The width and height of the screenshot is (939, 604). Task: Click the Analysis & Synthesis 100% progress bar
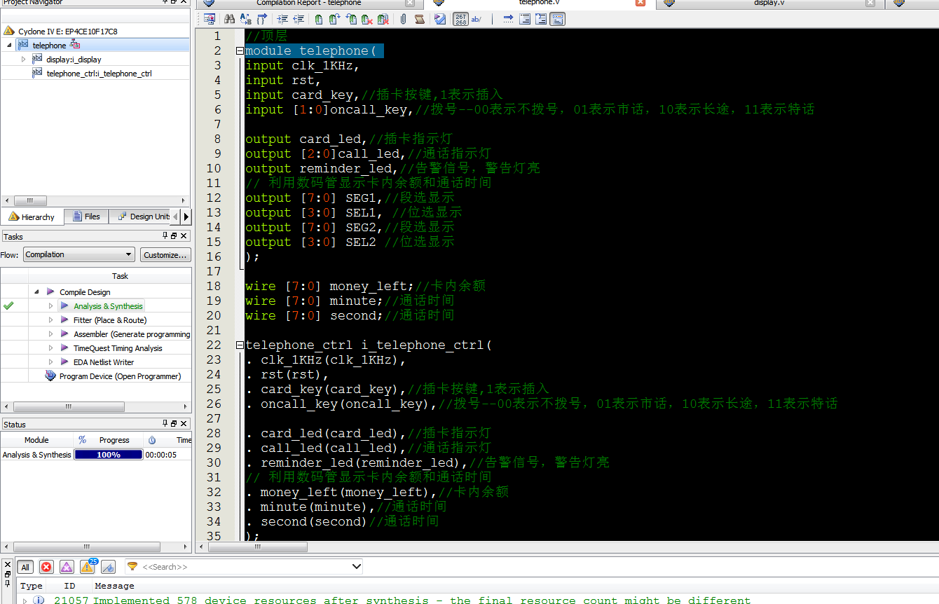coord(108,455)
